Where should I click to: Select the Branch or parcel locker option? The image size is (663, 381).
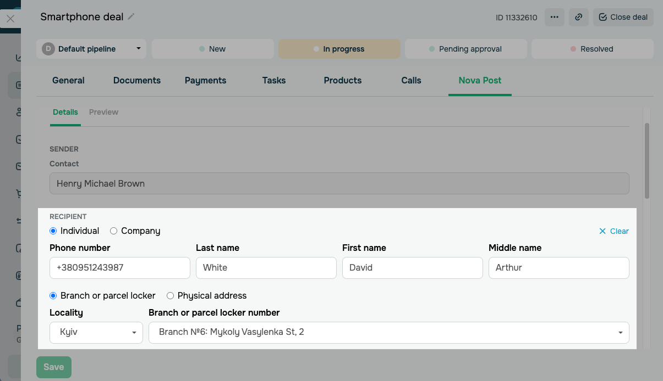coord(53,296)
